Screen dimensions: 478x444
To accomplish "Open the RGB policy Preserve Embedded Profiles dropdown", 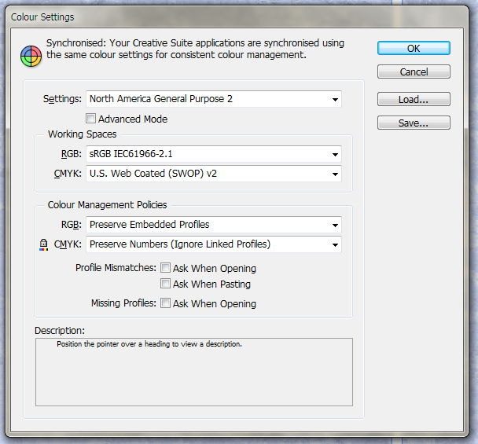I will [x=214, y=225].
